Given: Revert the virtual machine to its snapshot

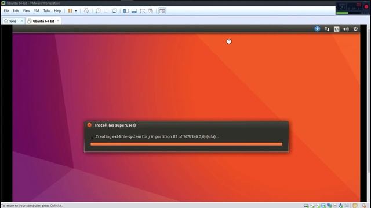Looking at the screenshot, I should pyautogui.click(x=106, y=11).
